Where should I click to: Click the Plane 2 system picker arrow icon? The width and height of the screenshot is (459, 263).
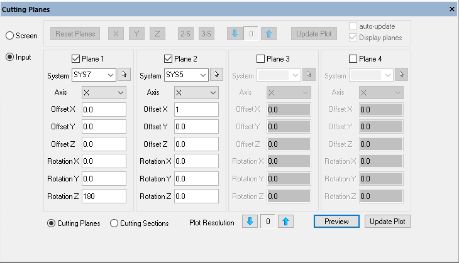(x=216, y=75)
